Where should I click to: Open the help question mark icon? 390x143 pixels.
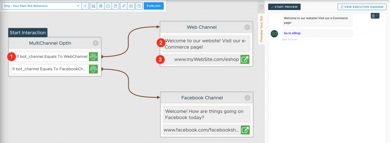139,6
